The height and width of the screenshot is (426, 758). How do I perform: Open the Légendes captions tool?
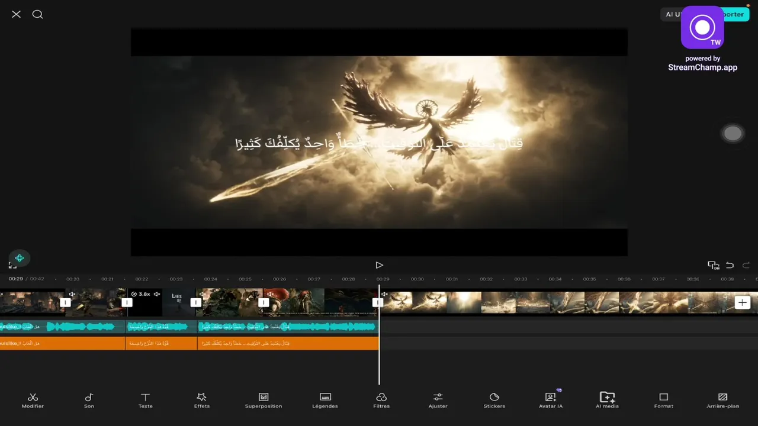(x=325, y=401)
